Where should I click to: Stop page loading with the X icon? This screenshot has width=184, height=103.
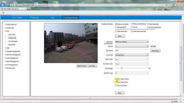(x=13, y=5)
